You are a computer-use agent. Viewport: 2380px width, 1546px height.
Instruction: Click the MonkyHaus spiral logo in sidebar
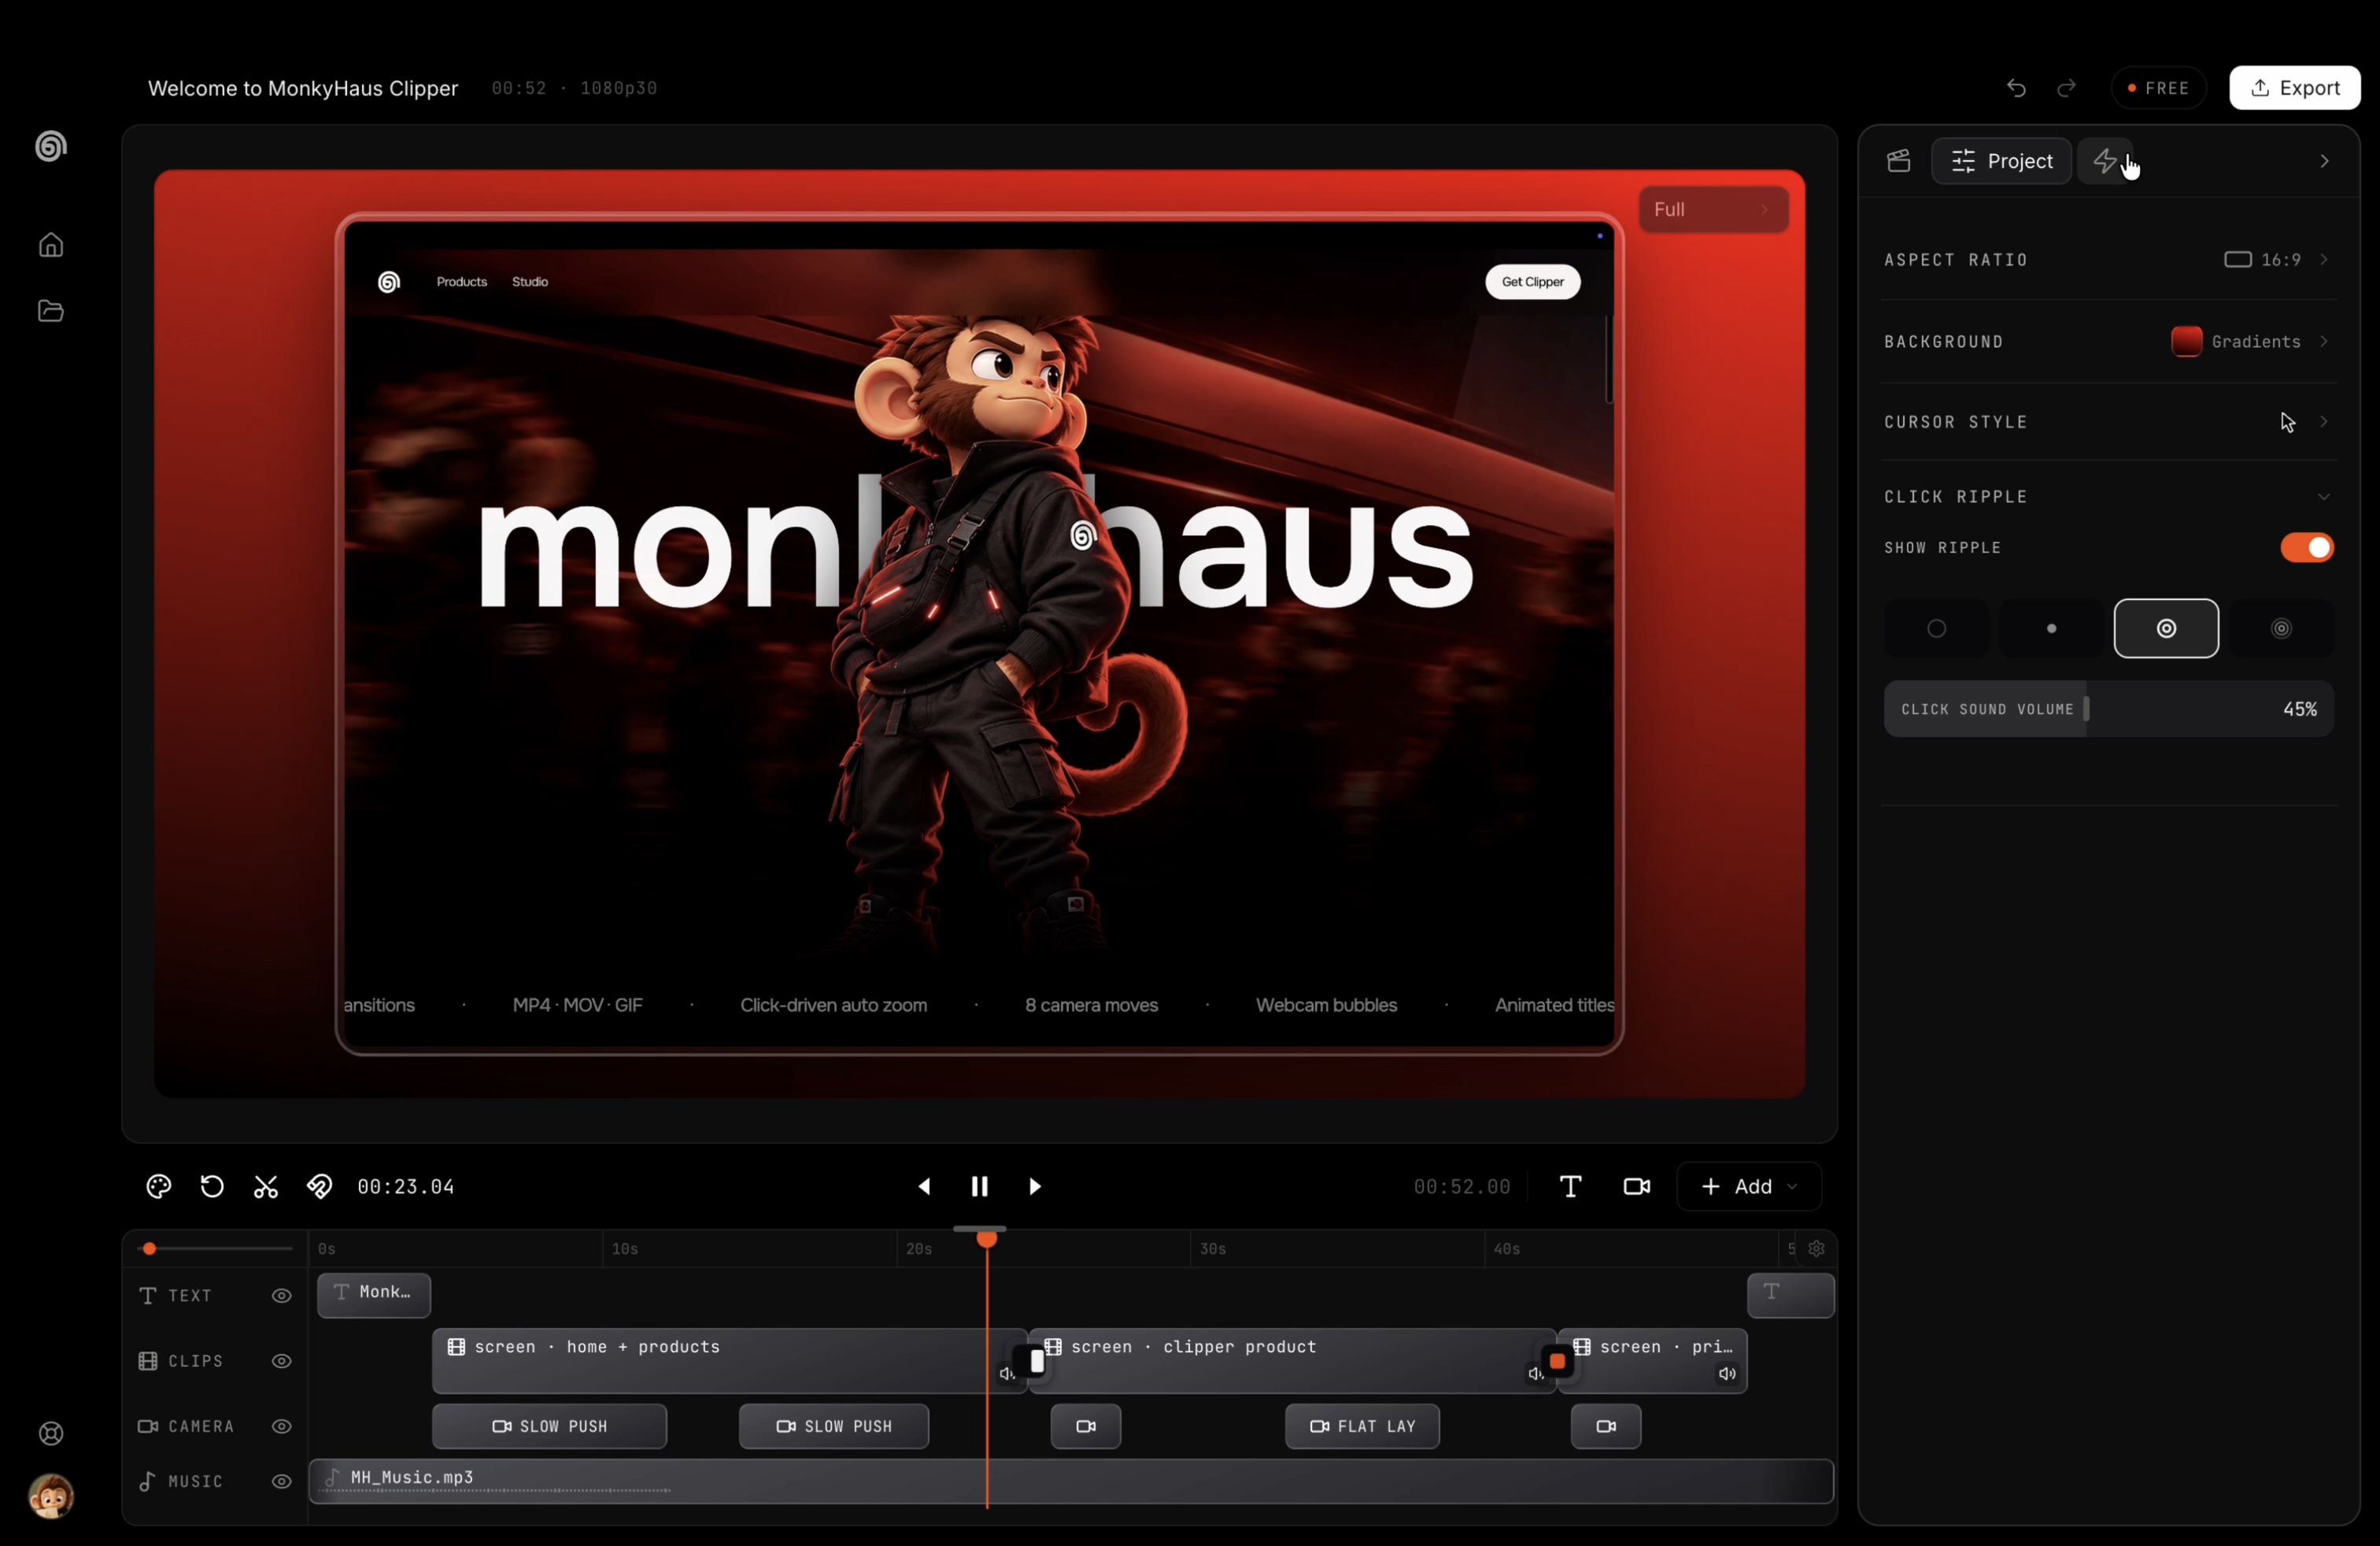(x=51, y=147)
